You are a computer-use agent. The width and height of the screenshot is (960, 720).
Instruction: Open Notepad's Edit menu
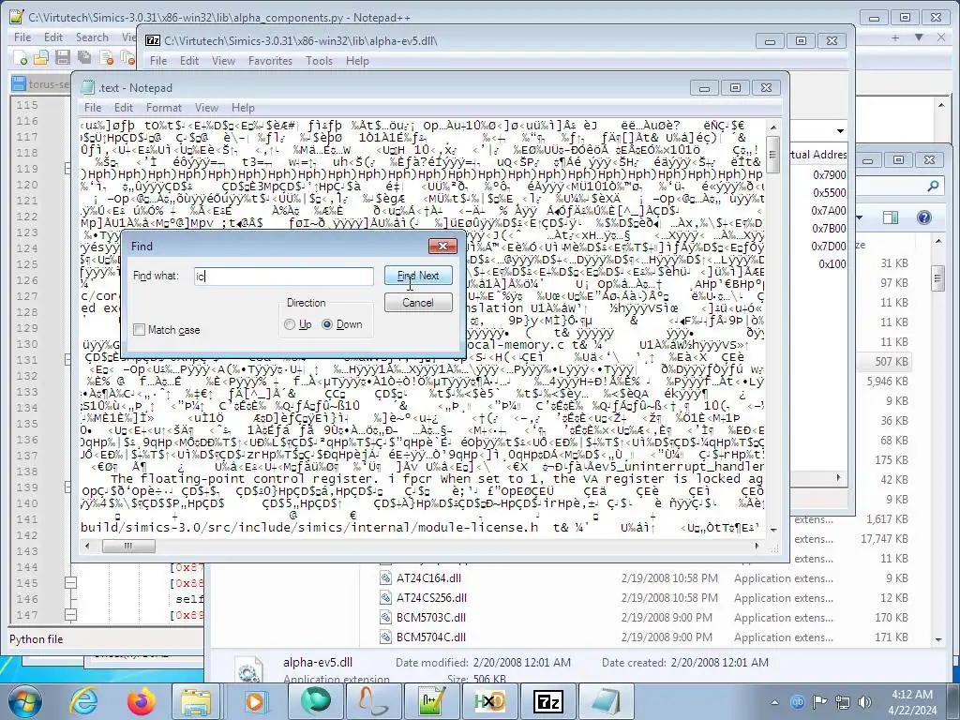[x=123, y=108]
